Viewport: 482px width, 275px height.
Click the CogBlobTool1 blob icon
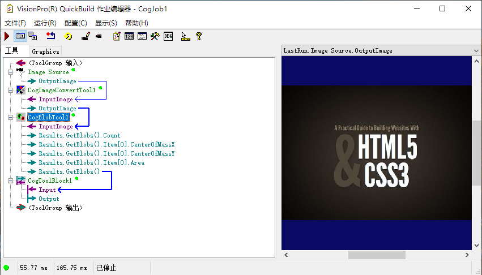coord(20,117)
